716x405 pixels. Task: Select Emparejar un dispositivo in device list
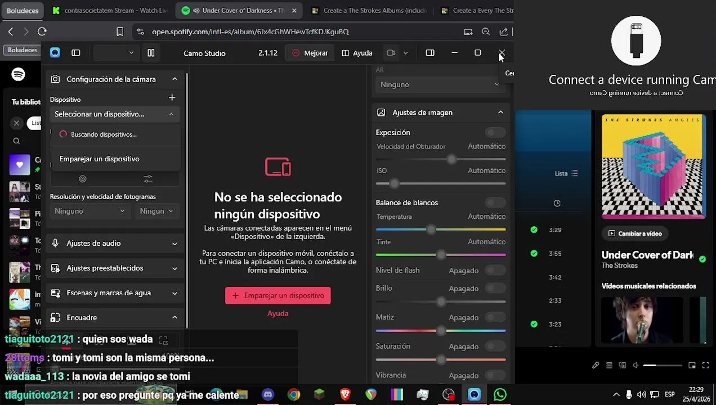(x=115, y=159)
